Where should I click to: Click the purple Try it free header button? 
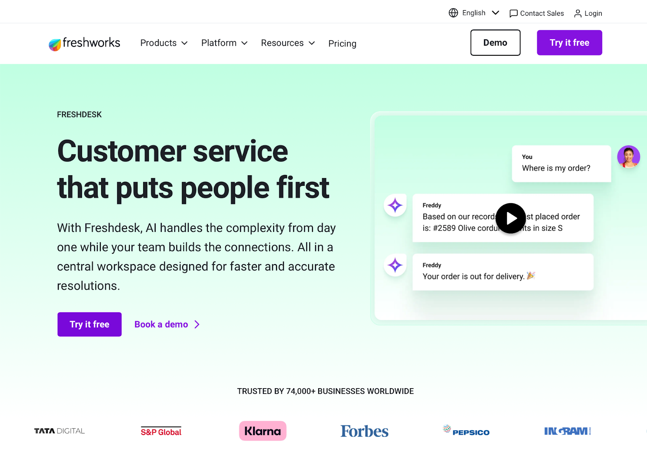pos(569,43)
